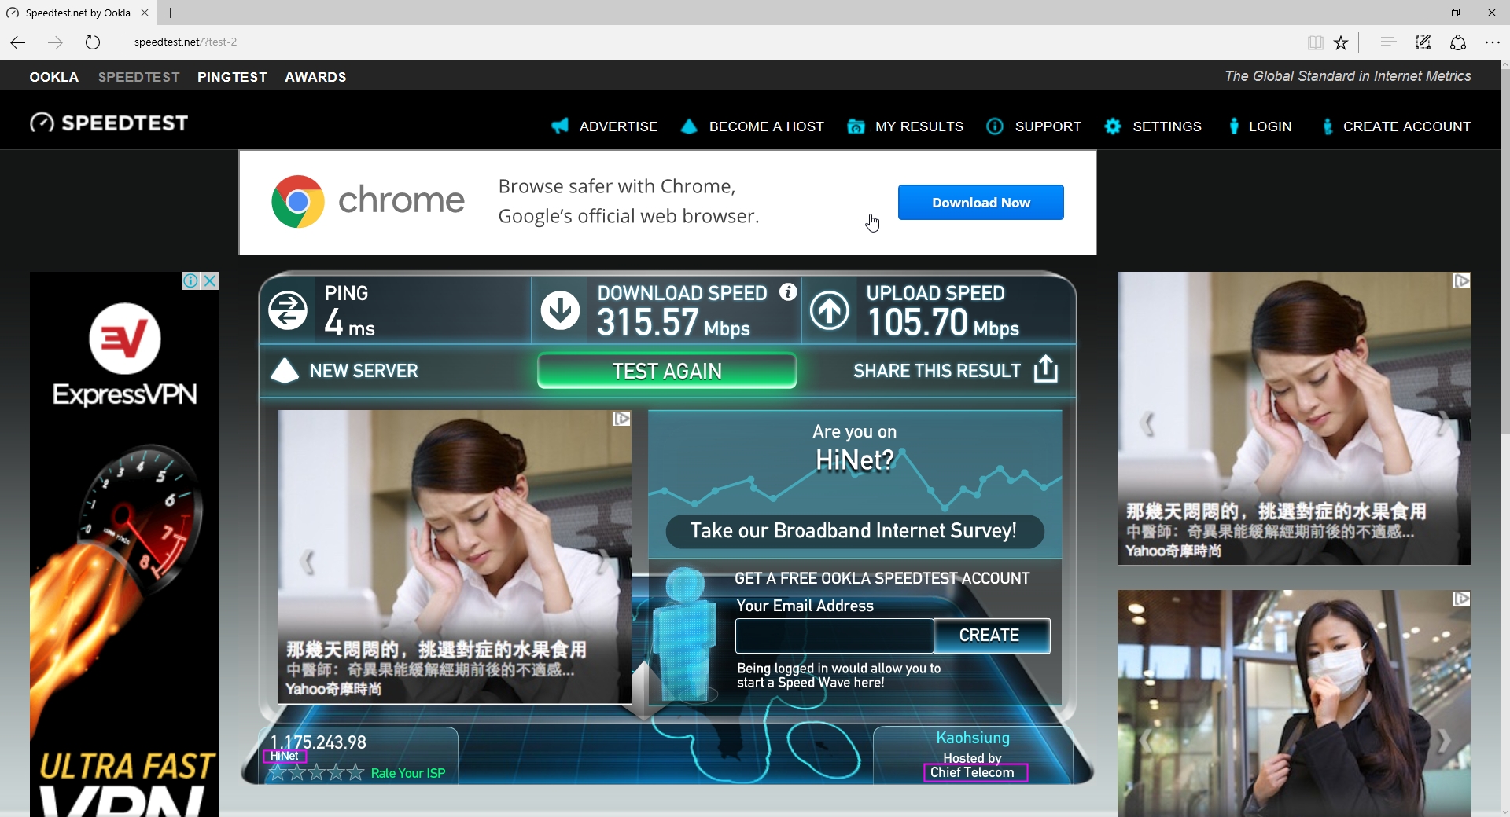Click the HiNet ISP label
1510x817 pixels.
(x=284, y=756)
